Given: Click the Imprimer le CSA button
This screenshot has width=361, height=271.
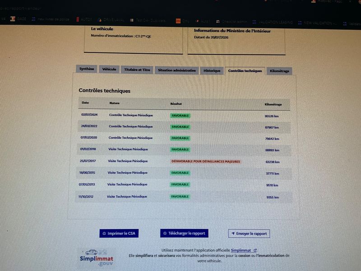Looking at the screenshot, I should tap(119, 234).
